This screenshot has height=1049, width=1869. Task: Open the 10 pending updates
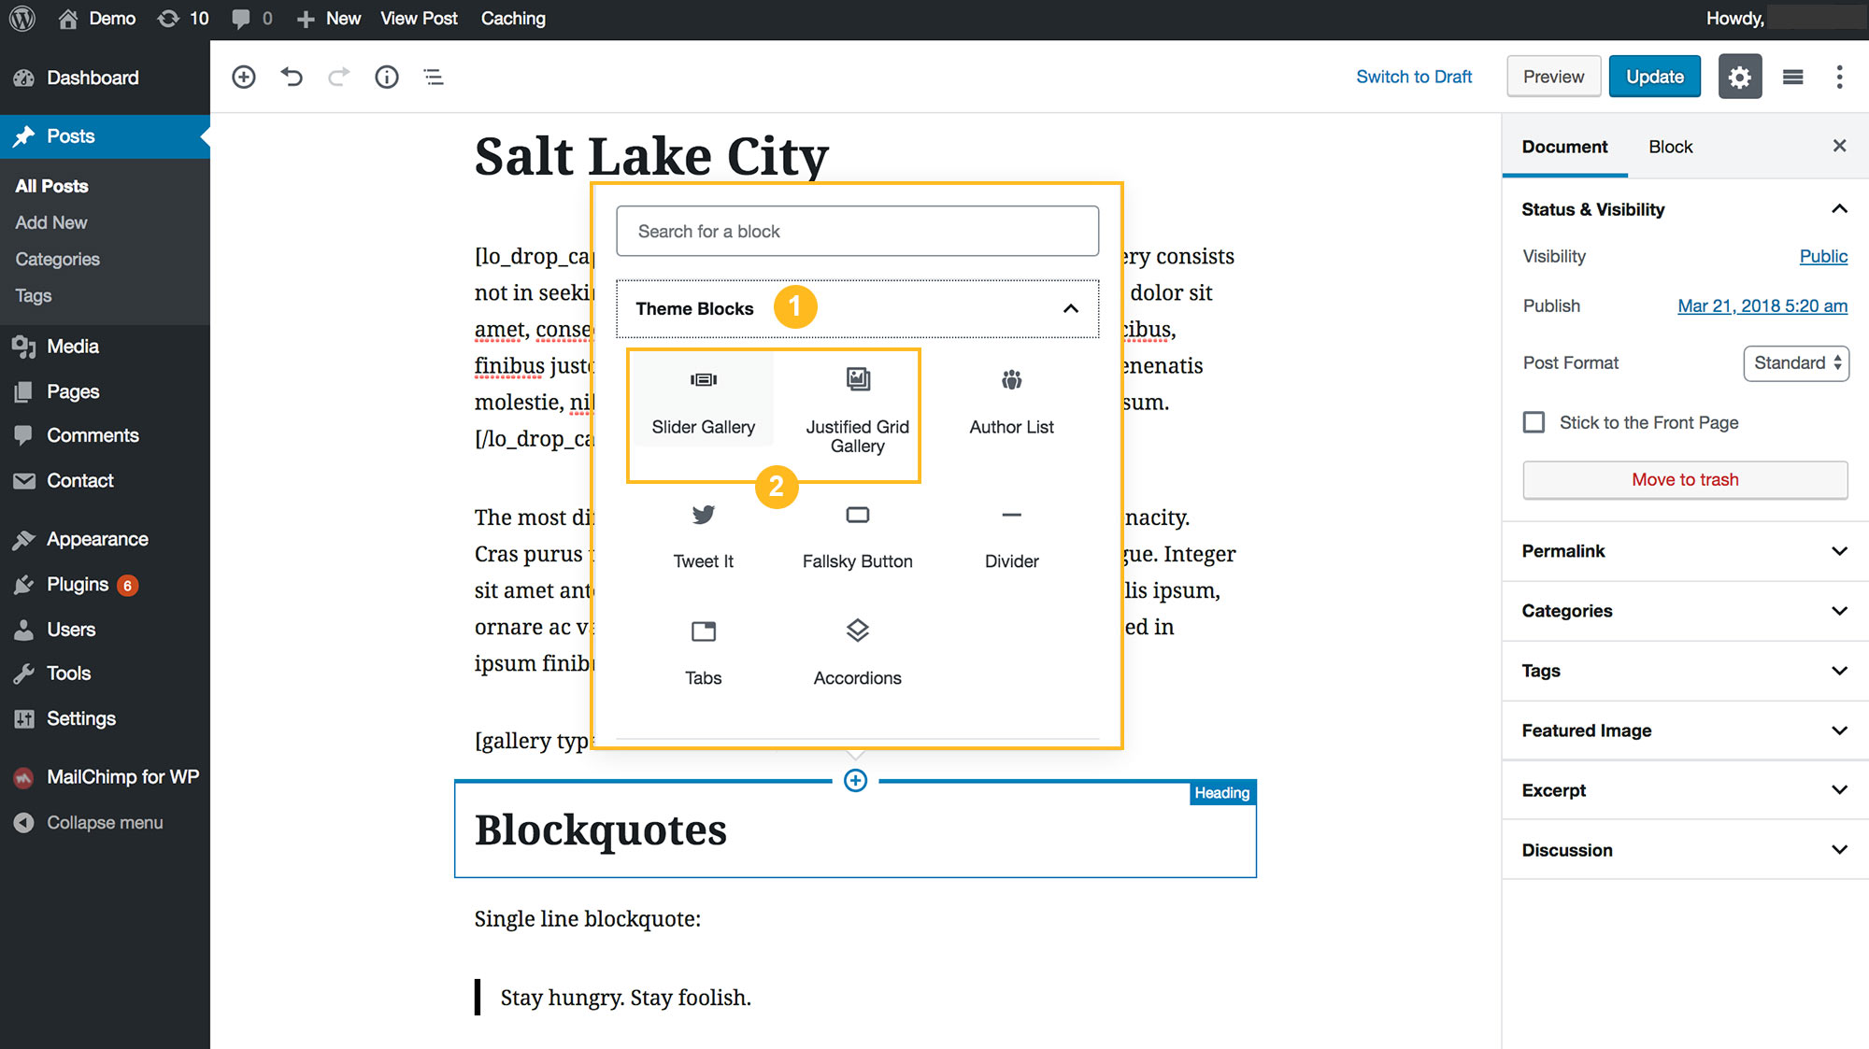coord(183,19)
